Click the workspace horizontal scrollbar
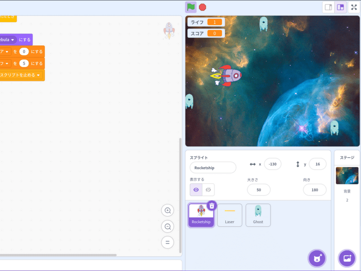Screen dimensions: 361x271 pos(59,255)
